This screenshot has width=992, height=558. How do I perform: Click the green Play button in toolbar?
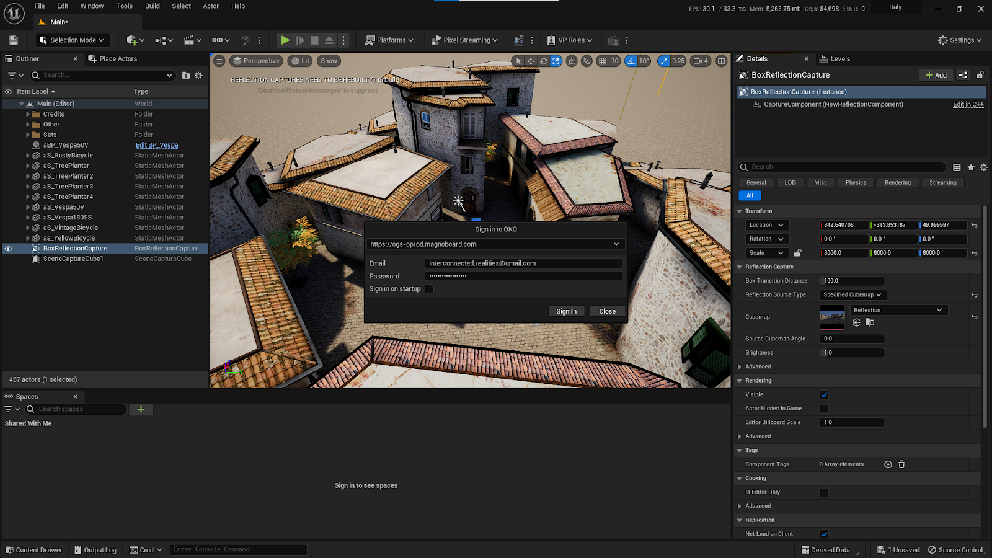point(285,40)
